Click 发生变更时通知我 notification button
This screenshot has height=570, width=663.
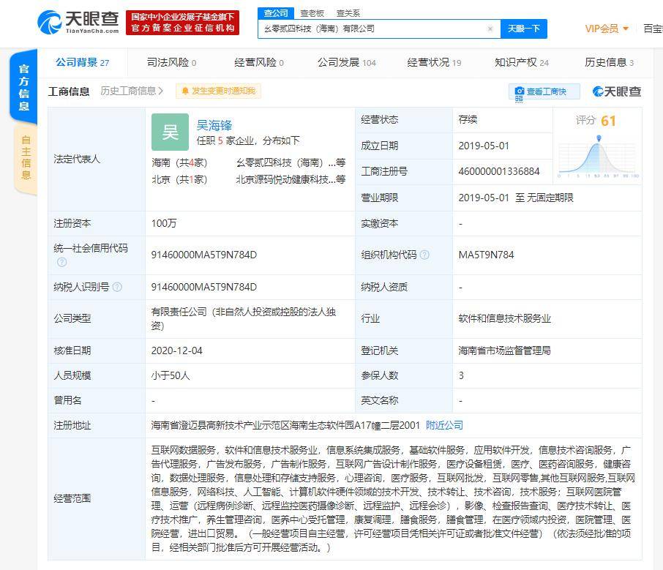[x=218, y=91]
